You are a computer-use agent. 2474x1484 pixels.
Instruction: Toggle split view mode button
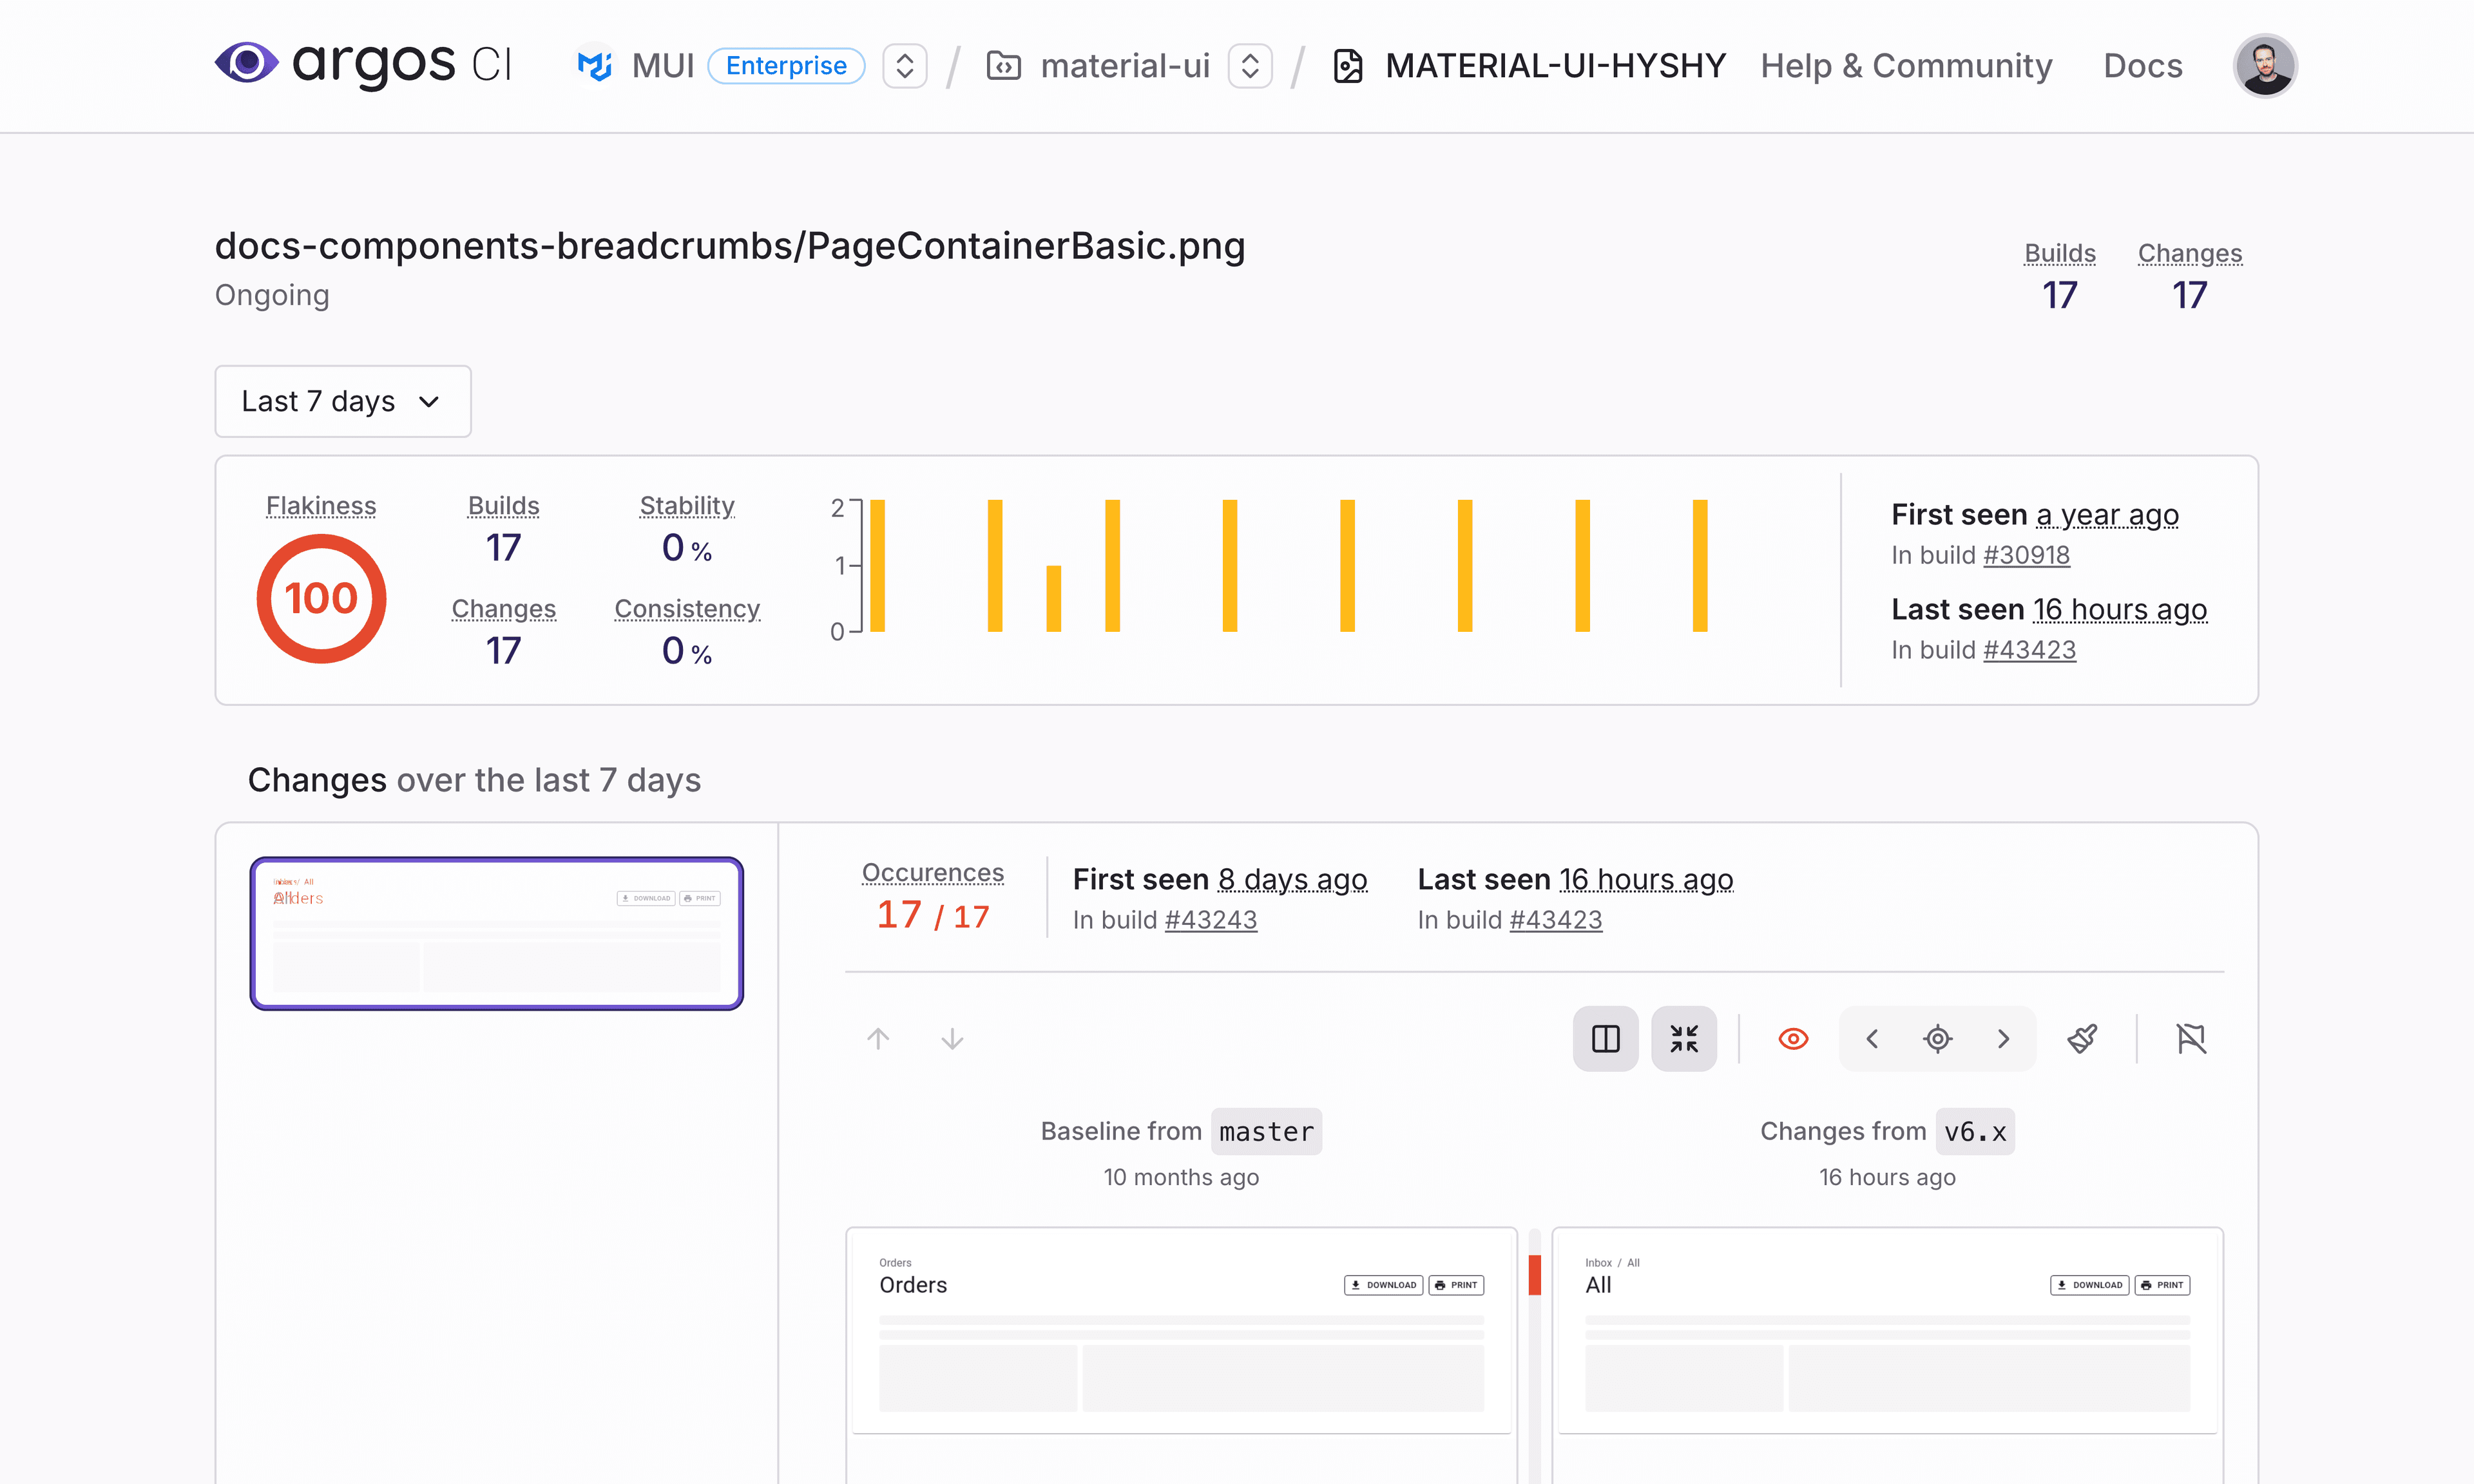(x=1605, y=1039)
